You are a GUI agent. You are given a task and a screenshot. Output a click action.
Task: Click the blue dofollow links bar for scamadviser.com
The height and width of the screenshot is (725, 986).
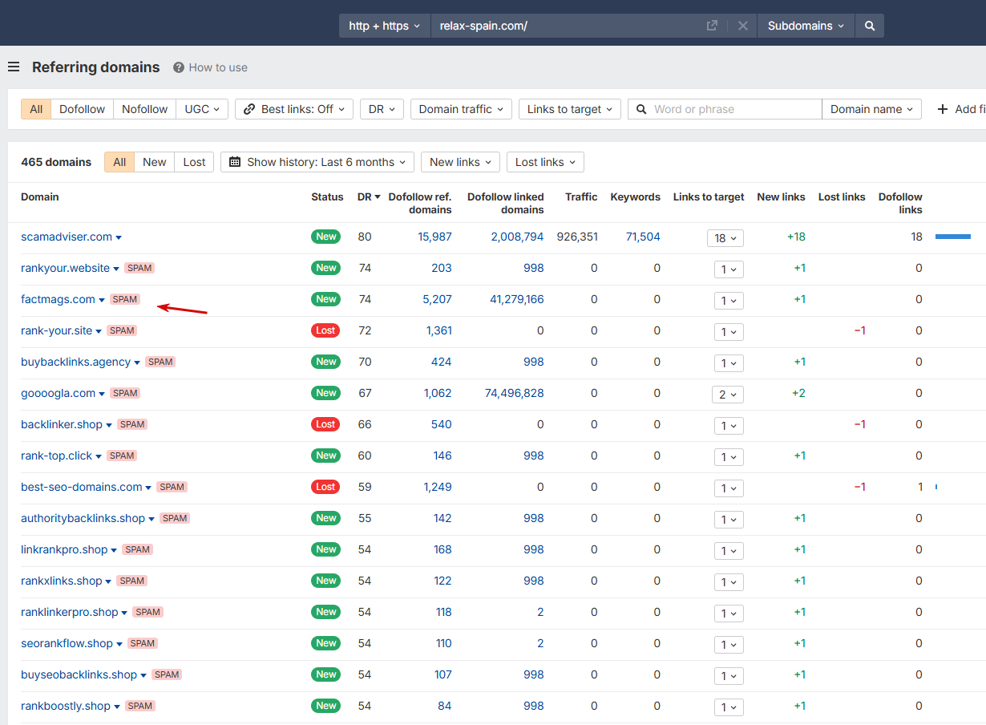pyautogui.click(x=953, y=237)
